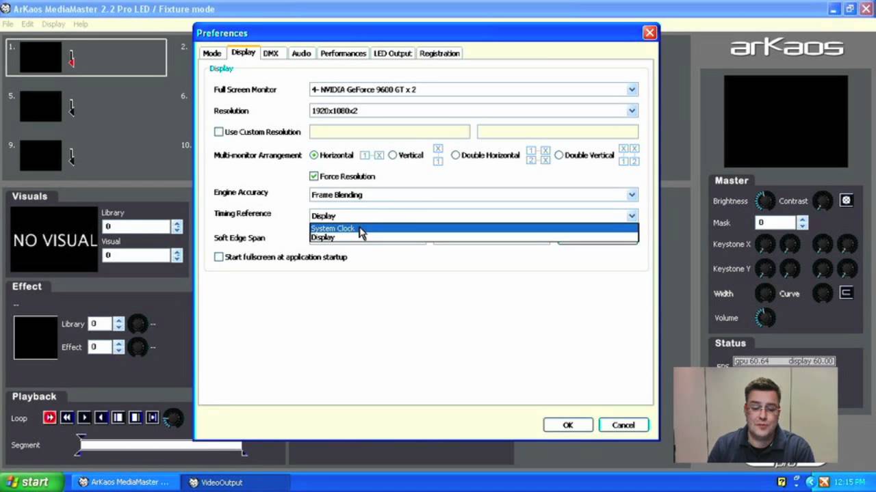This screenshot has height=492, width=876.
Task: Click the Curve knob in Master
Action: coord(823,294)
